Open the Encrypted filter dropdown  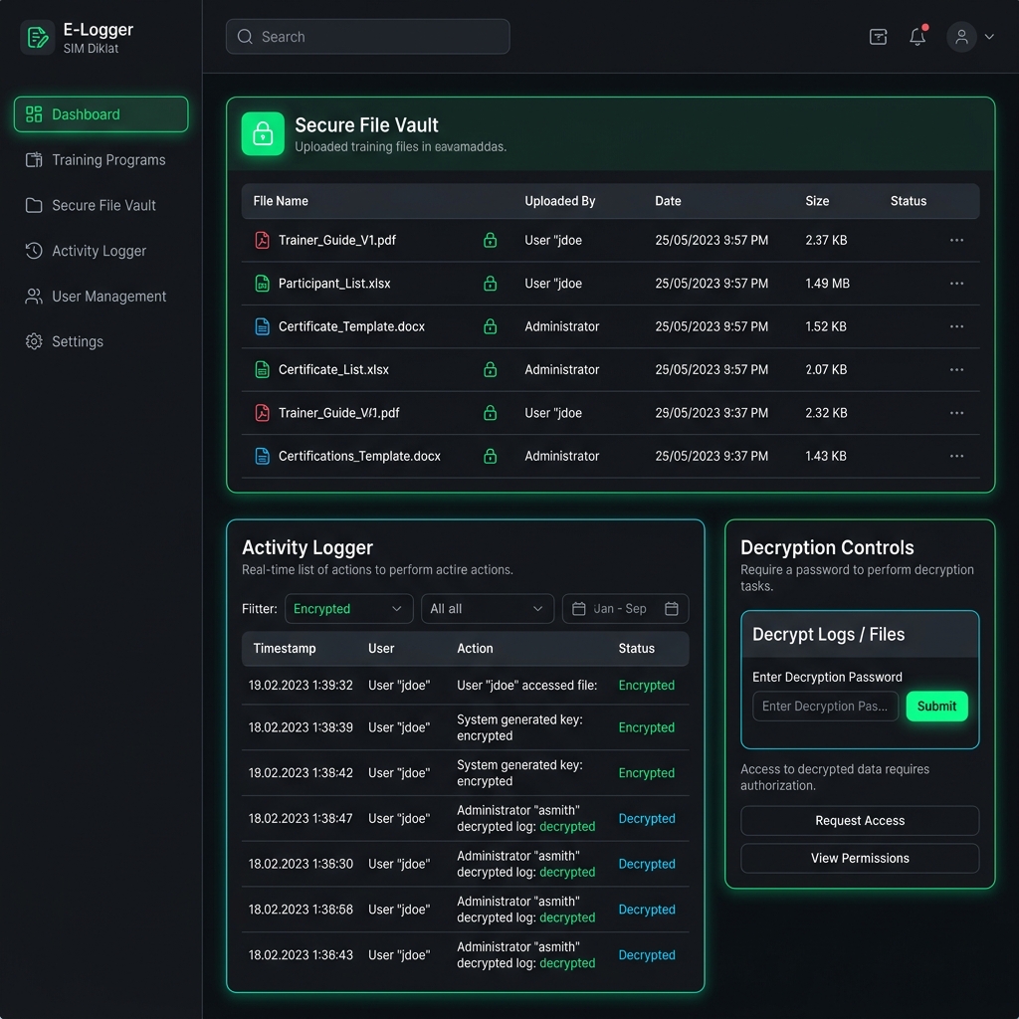coord(349,609)
